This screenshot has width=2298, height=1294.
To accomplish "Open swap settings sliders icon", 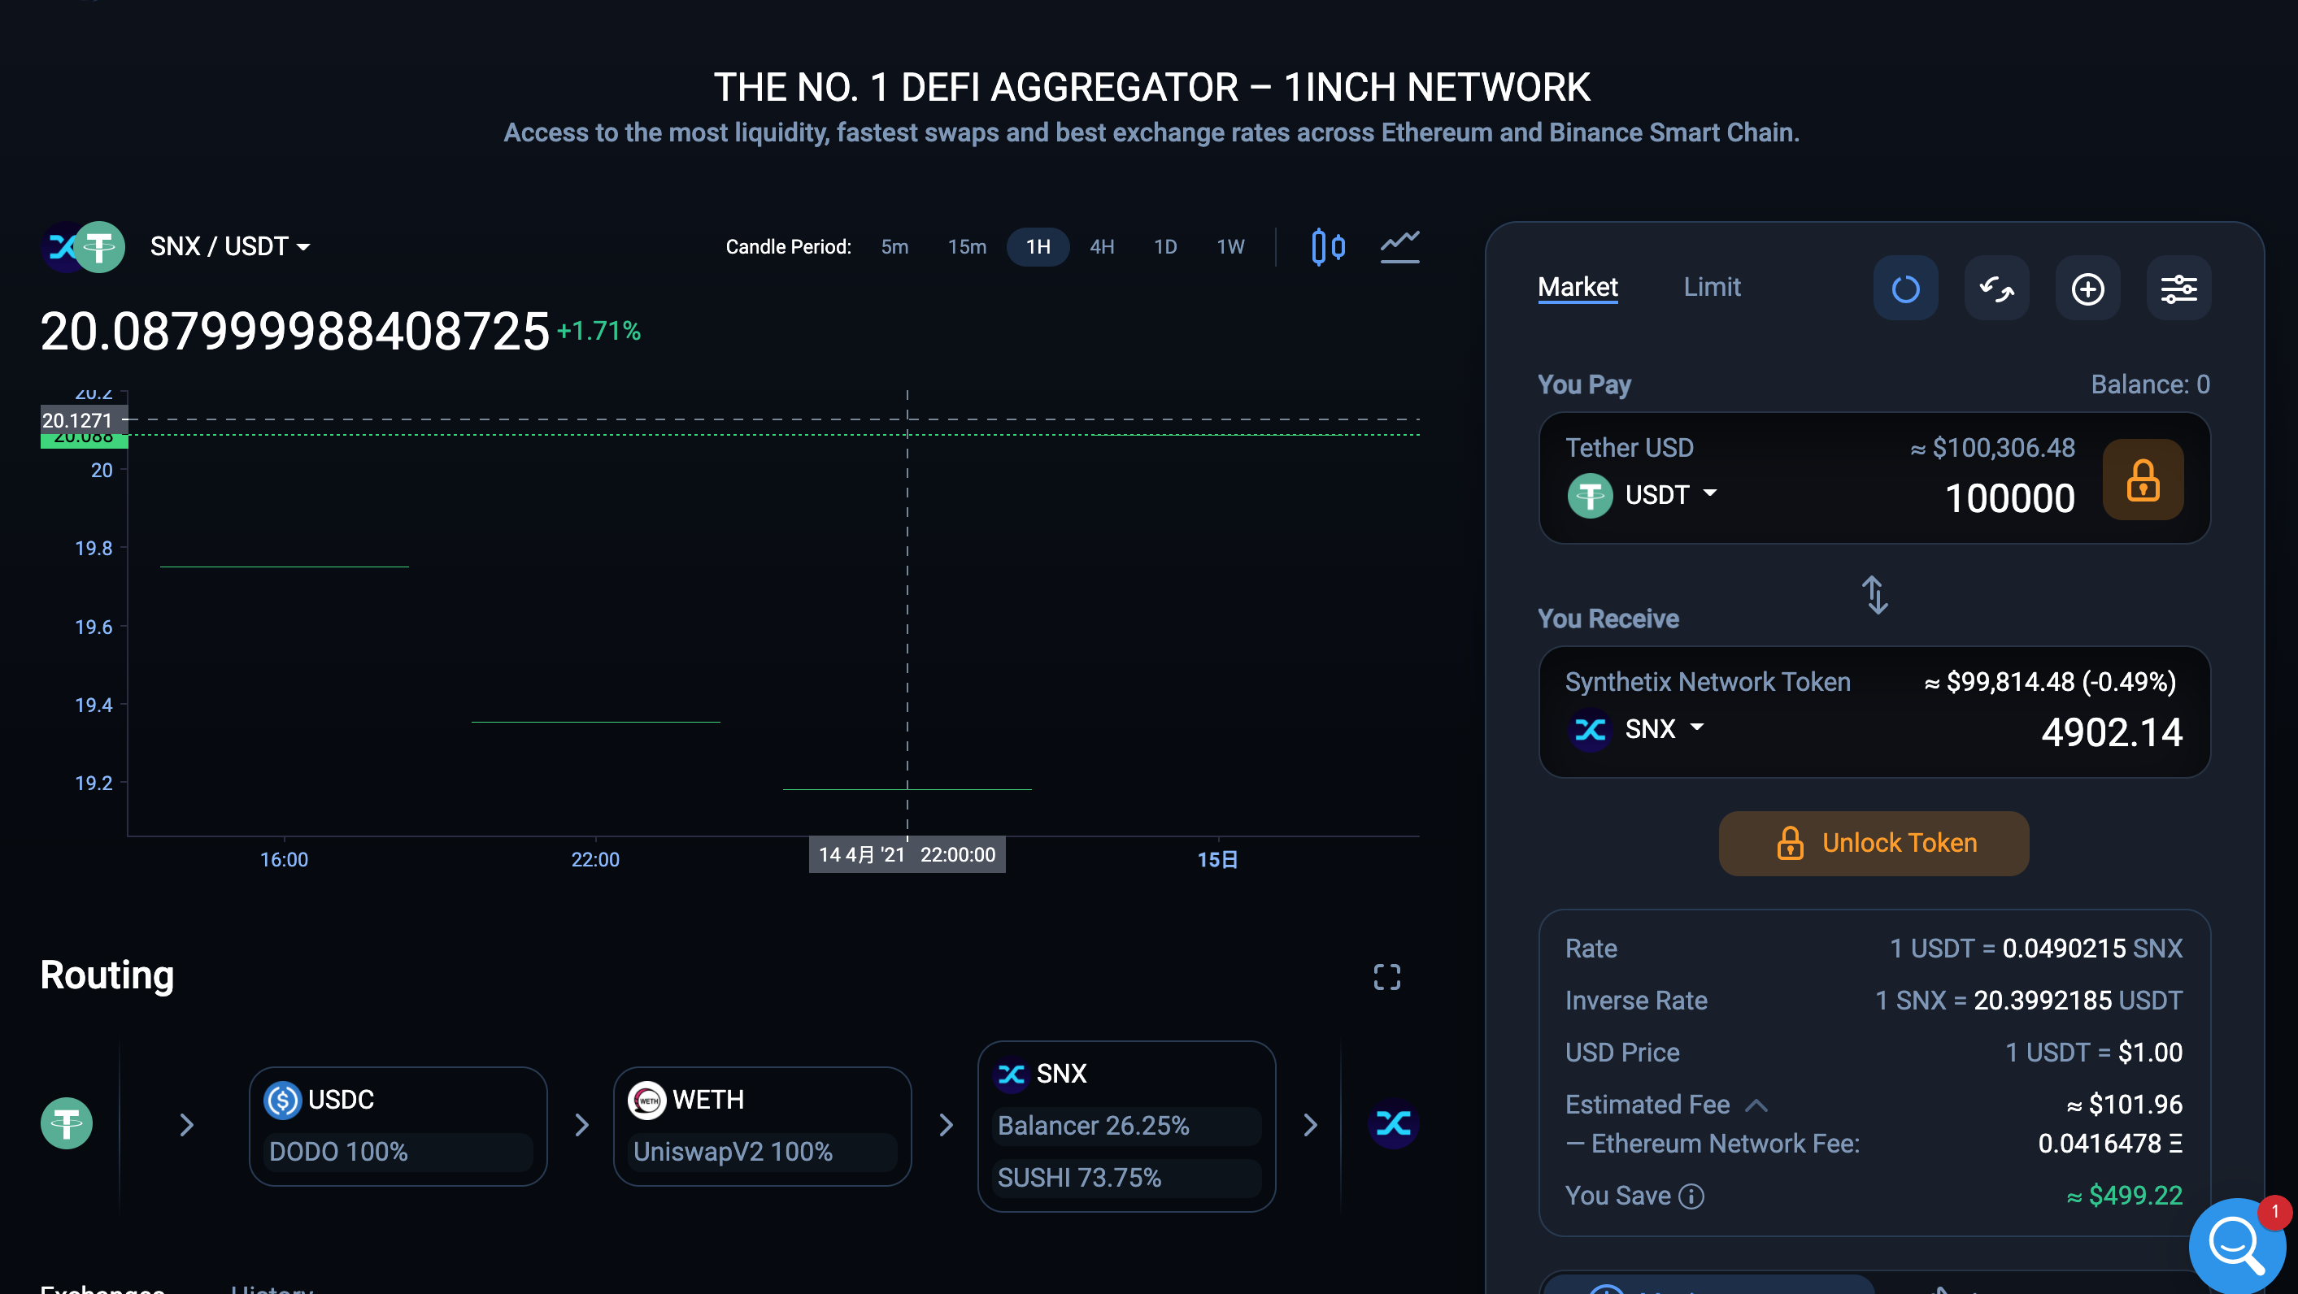I will click(x=2178, y=289).
